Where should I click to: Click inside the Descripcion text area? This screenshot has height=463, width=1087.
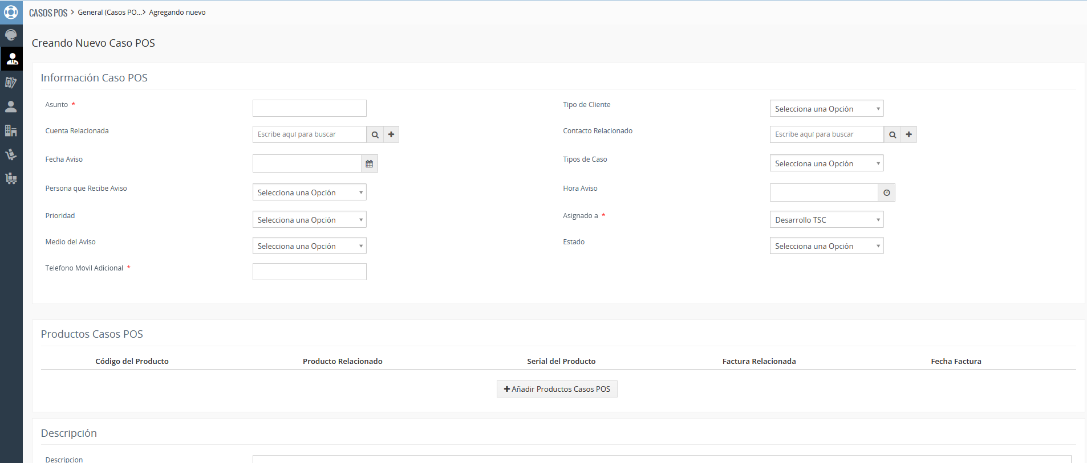point(662,459)
